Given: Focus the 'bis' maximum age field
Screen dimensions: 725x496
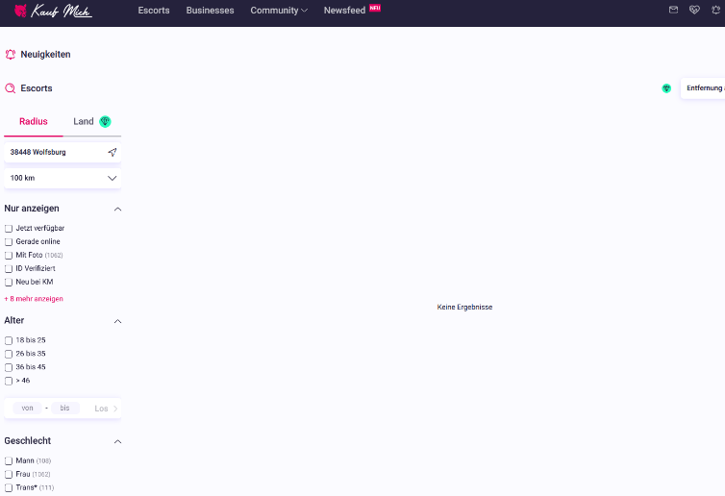Looking at the screenshot, I should [x=64, y=409].
